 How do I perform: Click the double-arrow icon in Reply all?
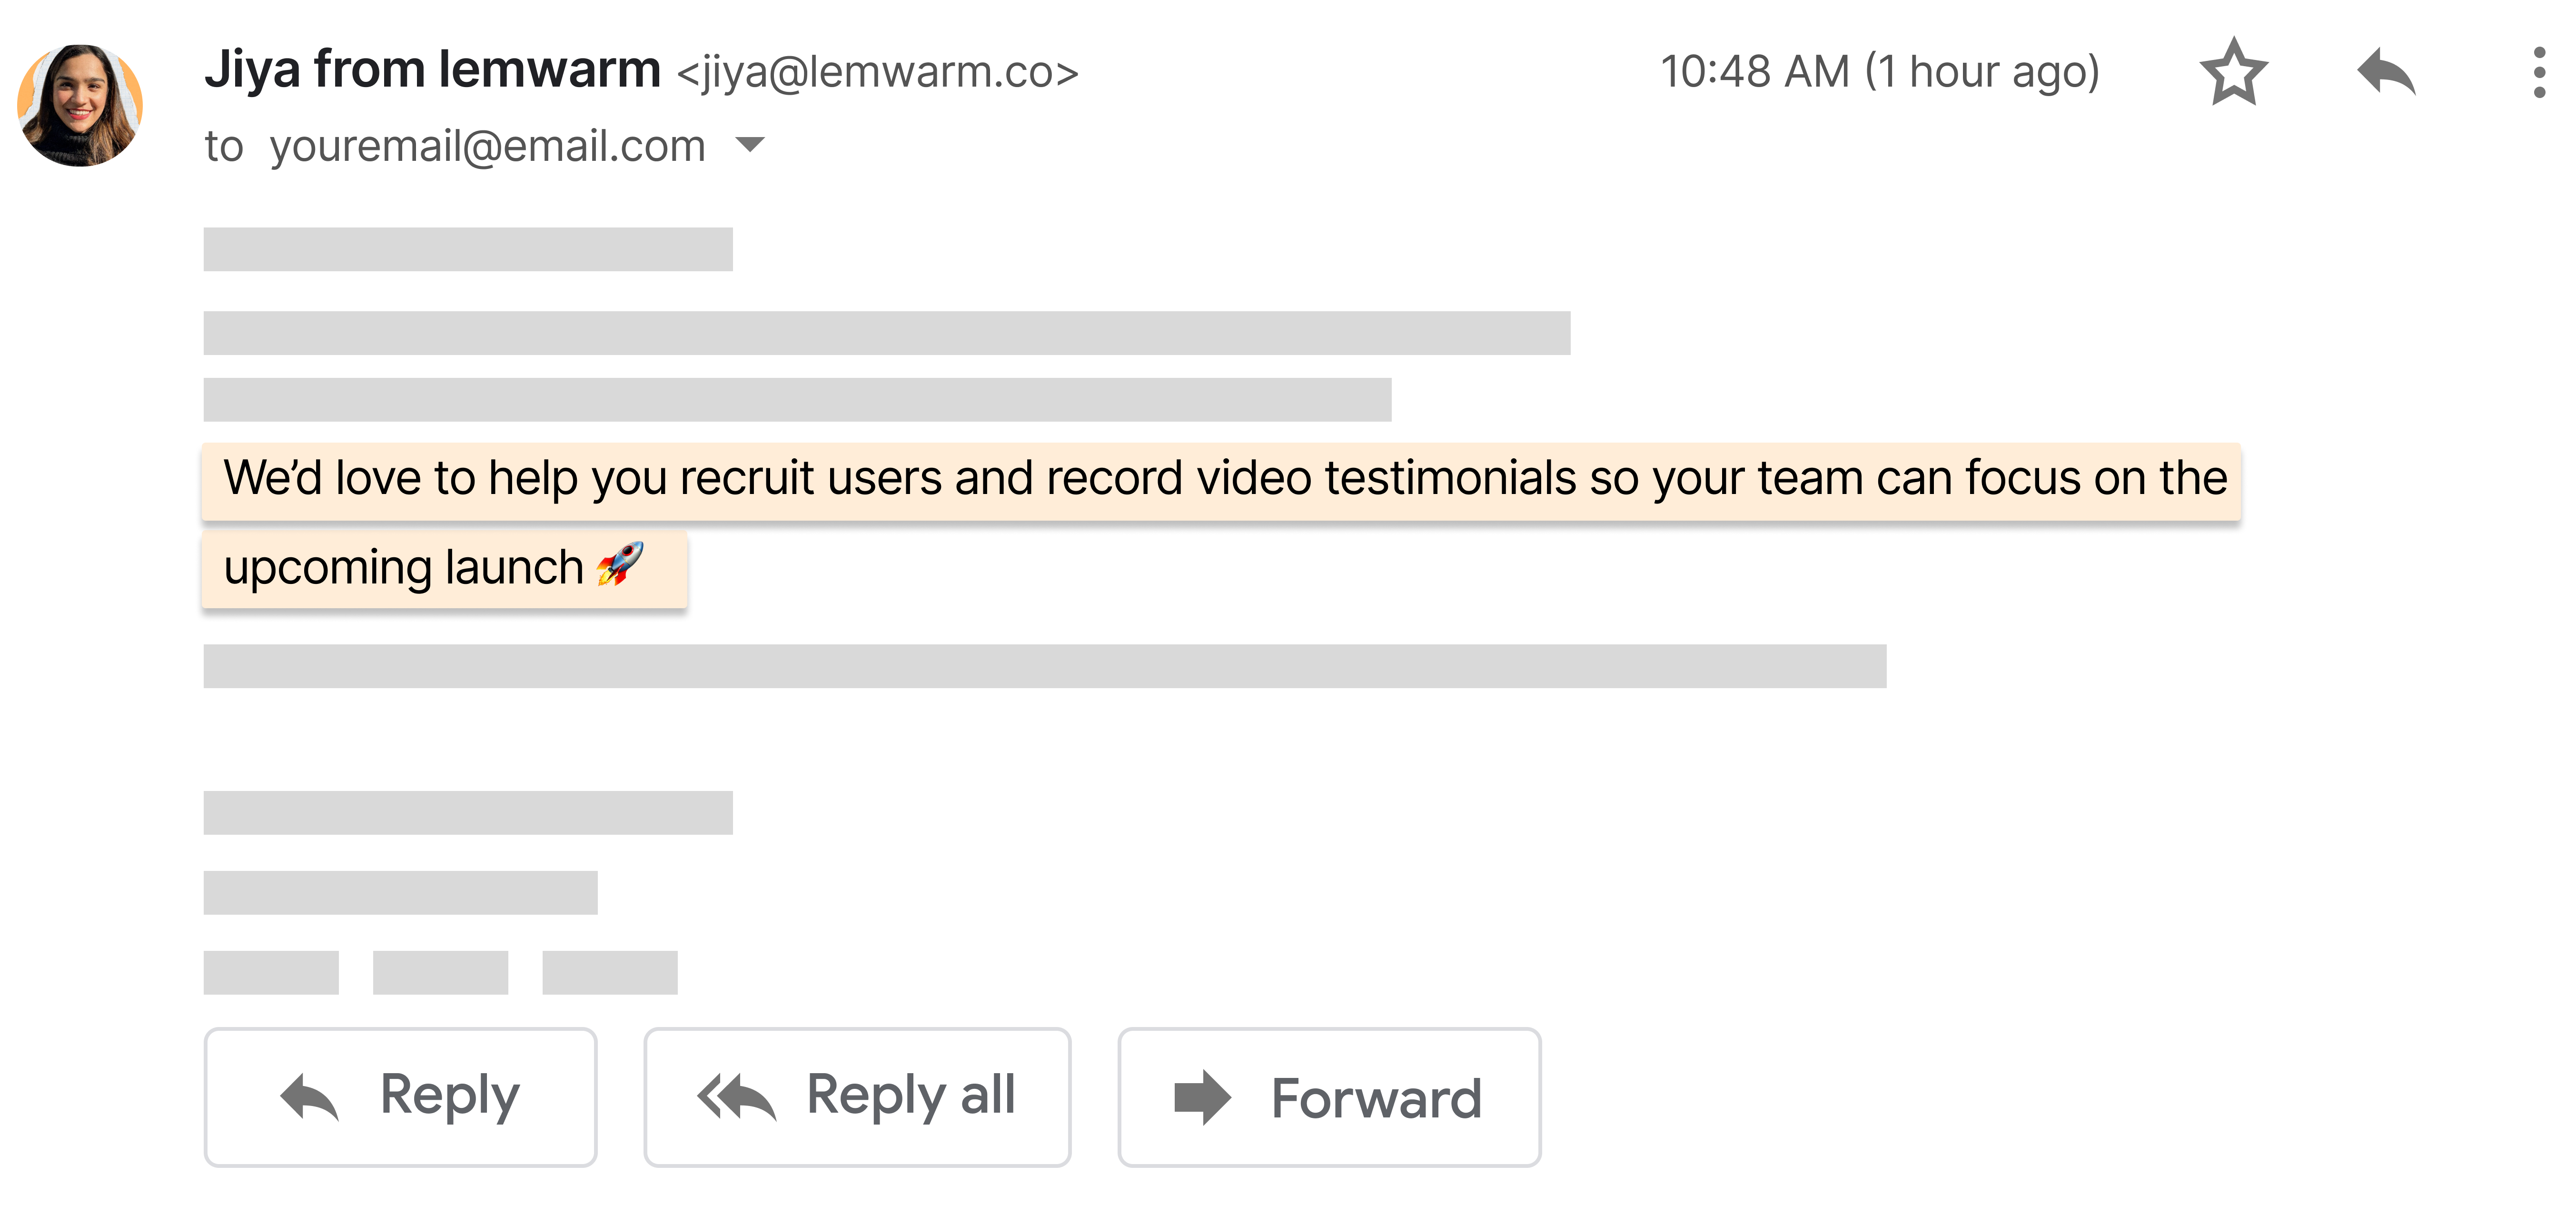coord(736,1097)
